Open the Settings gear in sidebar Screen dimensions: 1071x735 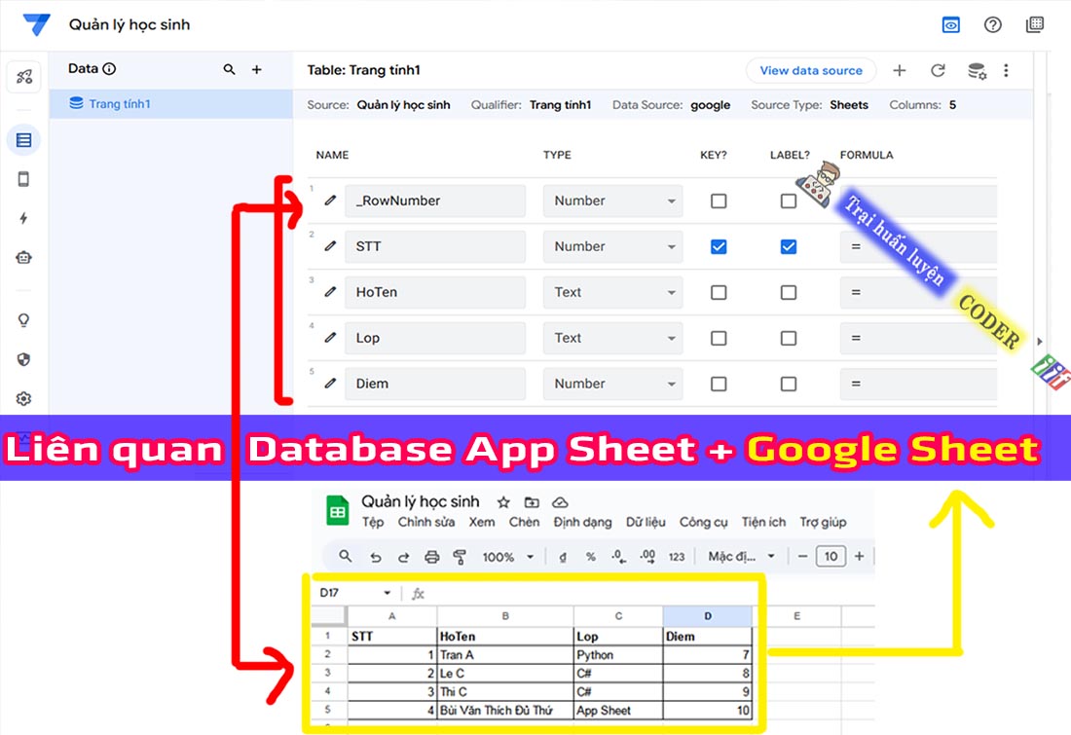click(x=23, y=398)
